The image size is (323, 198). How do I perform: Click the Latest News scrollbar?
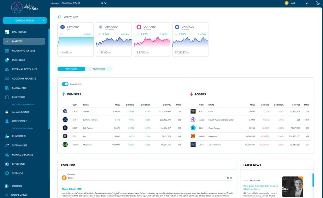click(313, 180)
